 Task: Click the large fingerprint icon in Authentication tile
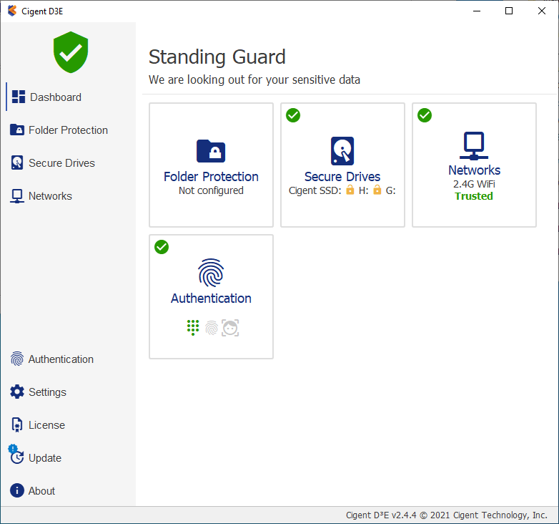pyautogui.click(x=211, y=273)
